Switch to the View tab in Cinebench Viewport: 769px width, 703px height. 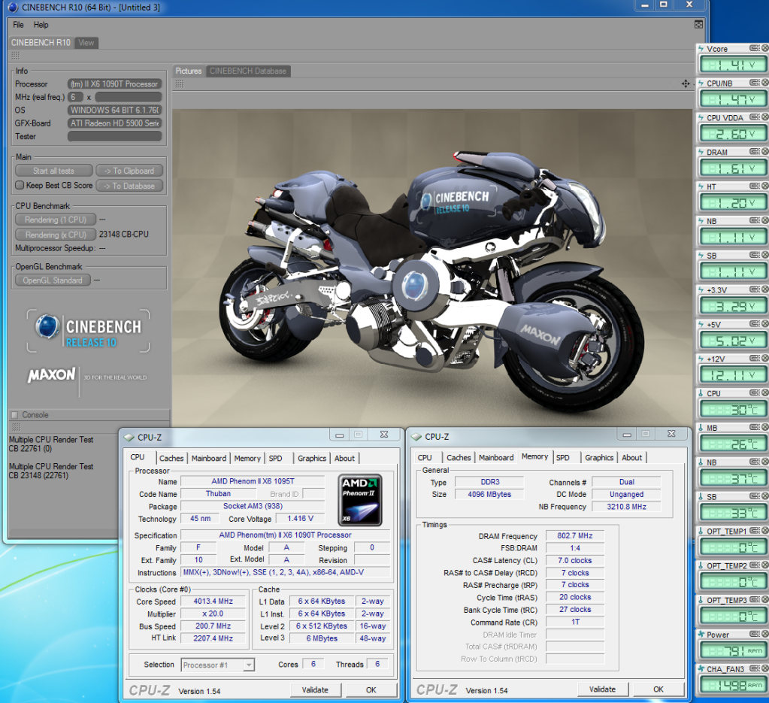(x=86, y=43)
